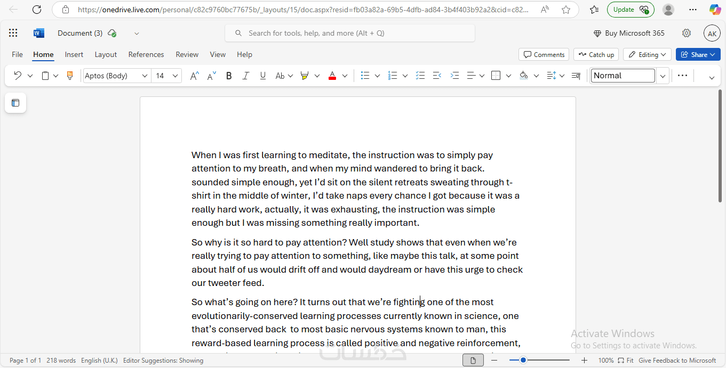
Task: Refresh the browser page
Action: 37,10
